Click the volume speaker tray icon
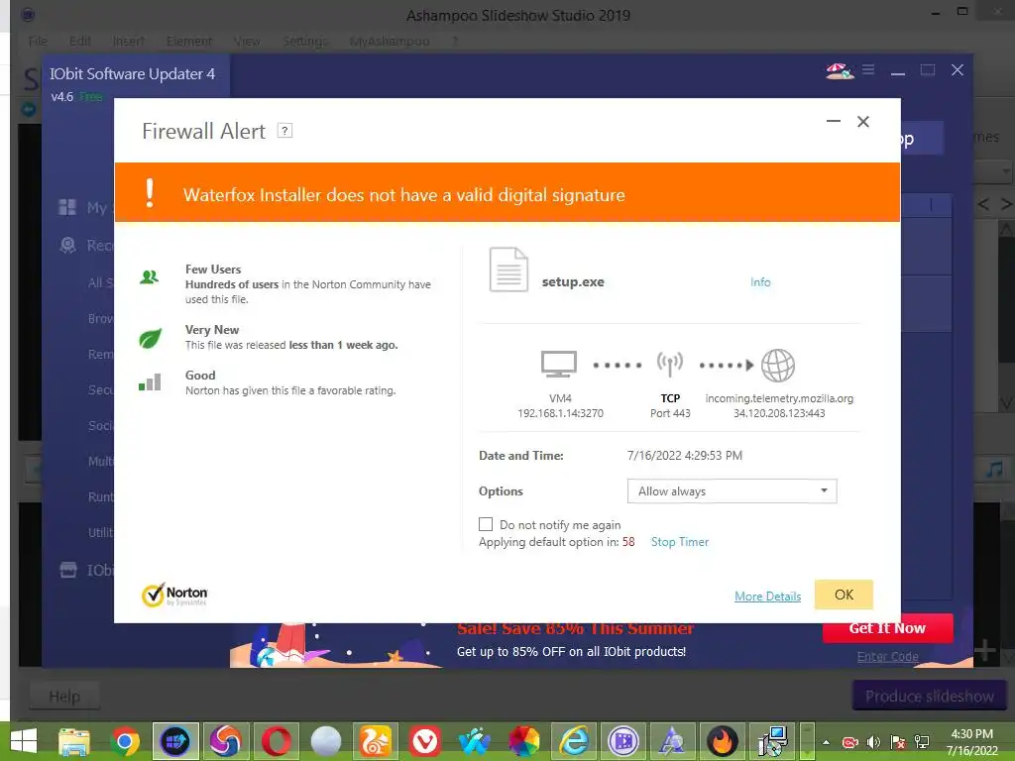 tap(874, 742)
